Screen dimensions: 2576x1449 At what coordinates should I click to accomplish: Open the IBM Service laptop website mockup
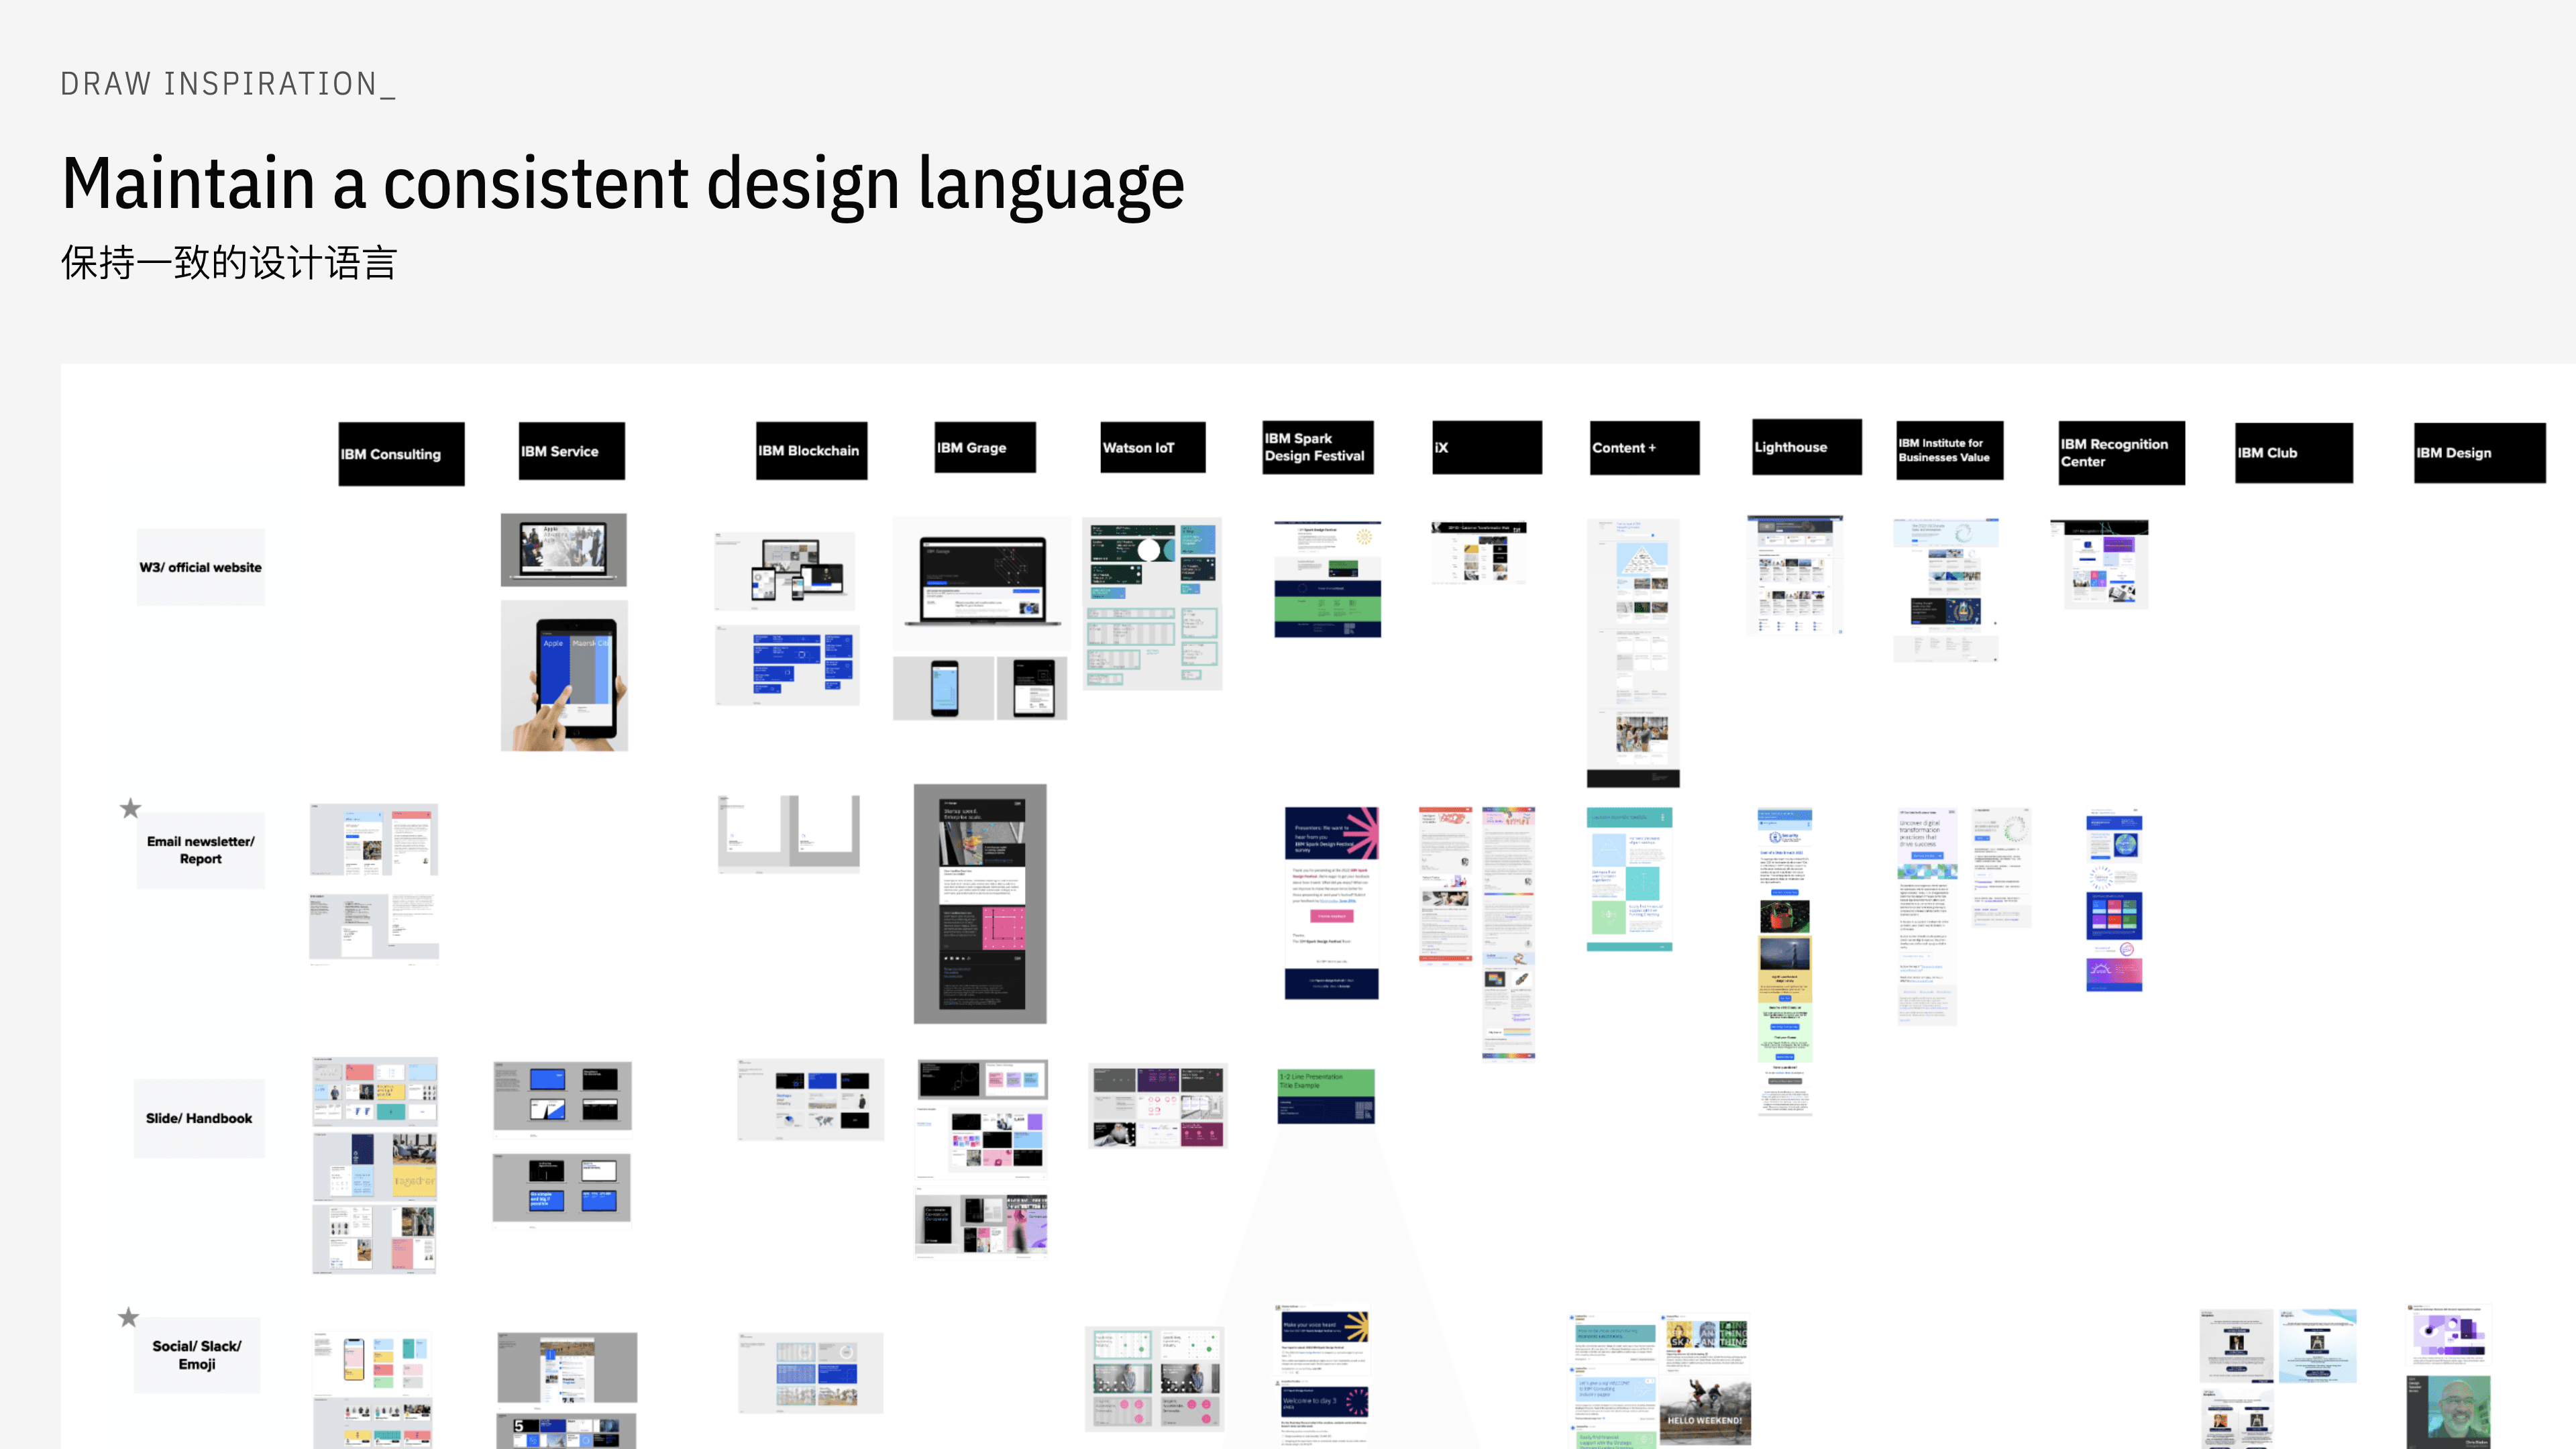(564, 549)
